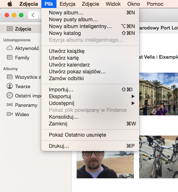Click the green zoom window button
The height and width of the screenshot is (192, 178).
coord(21,15)
